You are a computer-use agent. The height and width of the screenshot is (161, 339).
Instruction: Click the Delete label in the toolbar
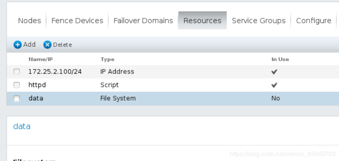pos(62,45)
